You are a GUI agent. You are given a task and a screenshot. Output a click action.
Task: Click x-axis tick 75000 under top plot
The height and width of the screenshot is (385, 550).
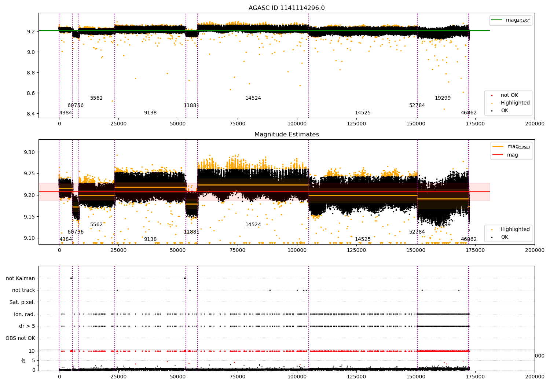(238, 124)
